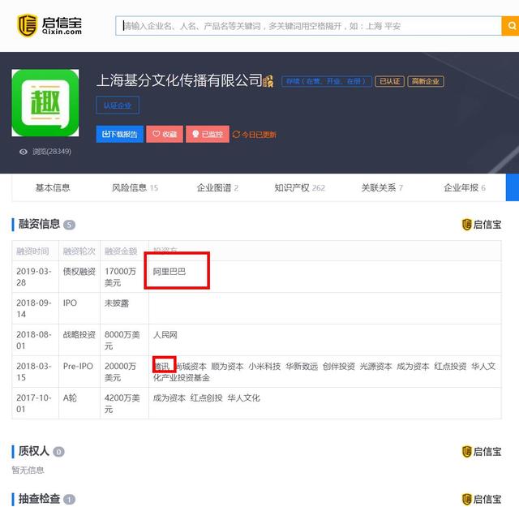Select the 2017-10-01 date cell
Viewport: 519px width, 507px height.
point(34,403)
